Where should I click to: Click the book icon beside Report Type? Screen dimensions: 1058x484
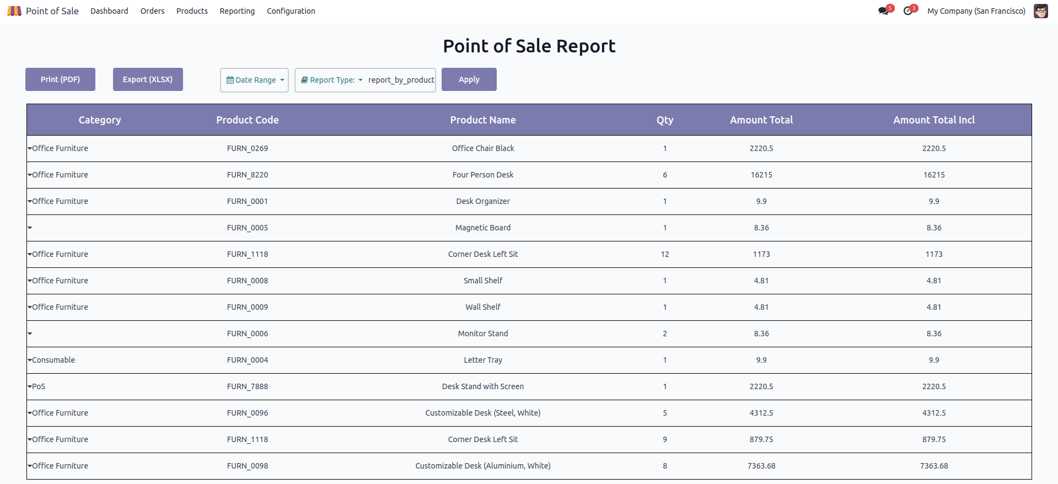pyautogui.click(x=304, y=80)
